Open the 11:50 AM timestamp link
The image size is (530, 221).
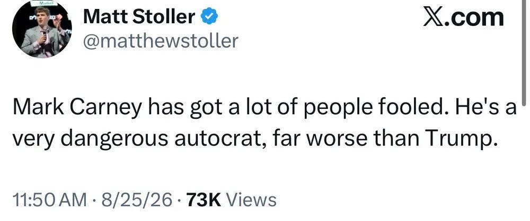tap(49, 200)
